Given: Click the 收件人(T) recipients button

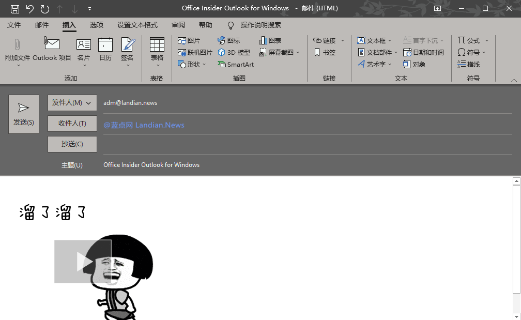Looking at the screenshot, I should tap(72, 124).
